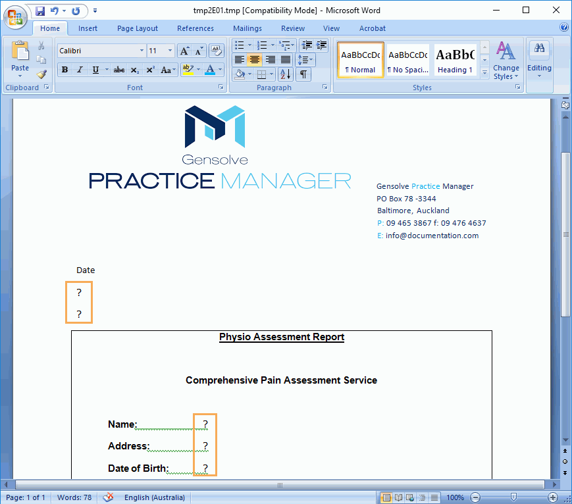Click the Format Painter brush icon
The height and width of the screenshot is (504, 572).
pyautogui.click(x=41, y=74)
